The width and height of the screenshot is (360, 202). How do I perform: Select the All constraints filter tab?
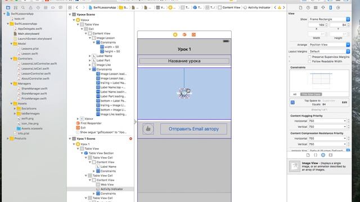pos(295,94)
